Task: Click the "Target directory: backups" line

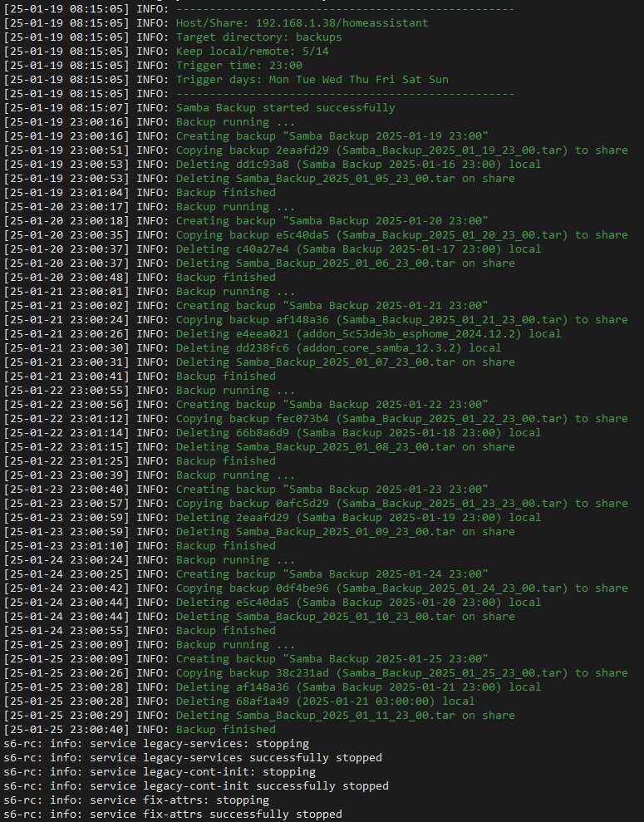Action: (258, 37)
